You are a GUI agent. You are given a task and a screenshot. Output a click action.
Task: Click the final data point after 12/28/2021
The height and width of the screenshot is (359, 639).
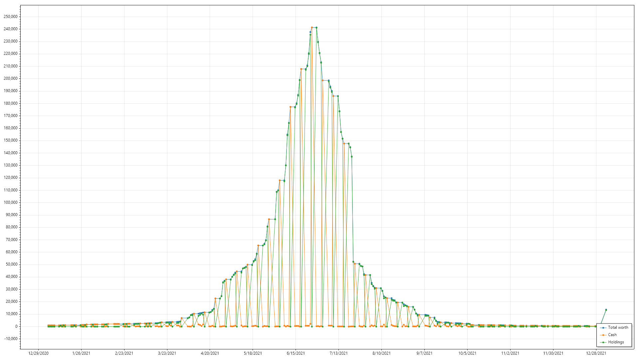[x=606, y=310]
